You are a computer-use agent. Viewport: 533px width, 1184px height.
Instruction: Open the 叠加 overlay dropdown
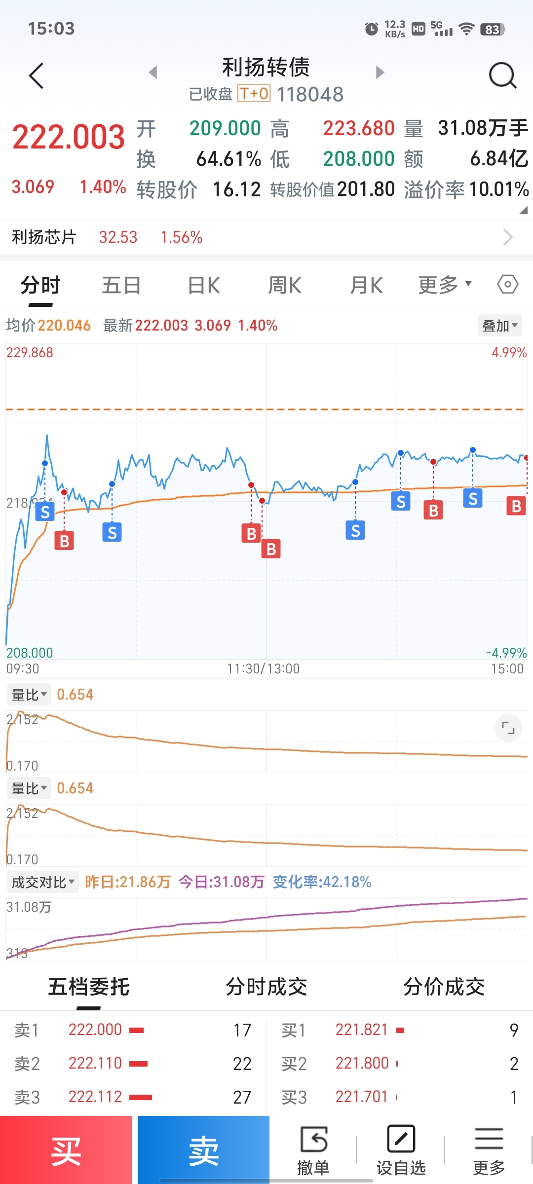(499, 326)
